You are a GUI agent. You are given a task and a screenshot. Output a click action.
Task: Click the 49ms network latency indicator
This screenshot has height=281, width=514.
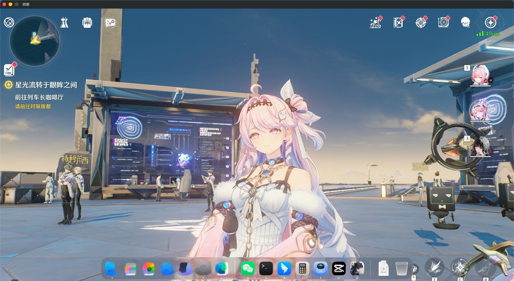tap(488, 34)
